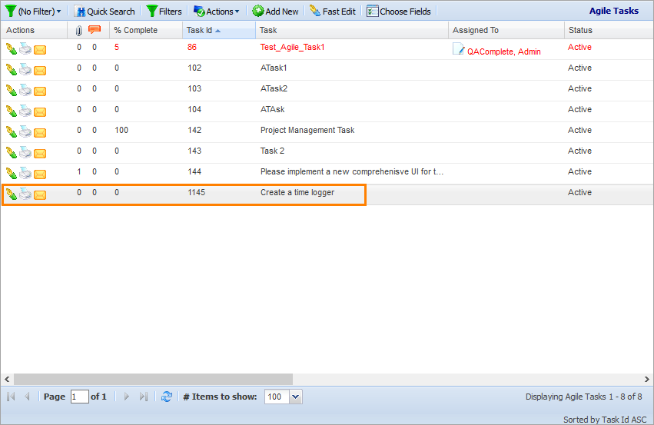Viewport: 654px width, 425px height.
Task: Click the notes comment bubble column header
Action: click(x=95, y=31)
